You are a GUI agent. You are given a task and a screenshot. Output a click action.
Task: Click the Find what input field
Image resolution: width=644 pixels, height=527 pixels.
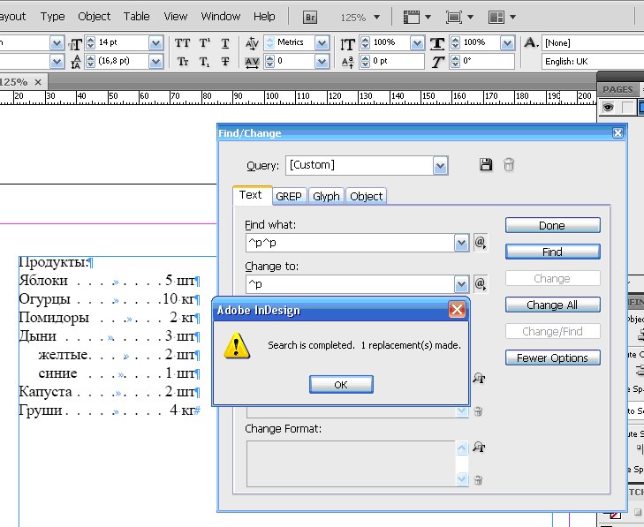click(x=350, y=243)
